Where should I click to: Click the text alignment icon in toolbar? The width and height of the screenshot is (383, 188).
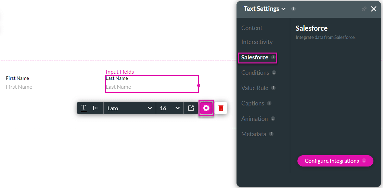pos(96,108)
